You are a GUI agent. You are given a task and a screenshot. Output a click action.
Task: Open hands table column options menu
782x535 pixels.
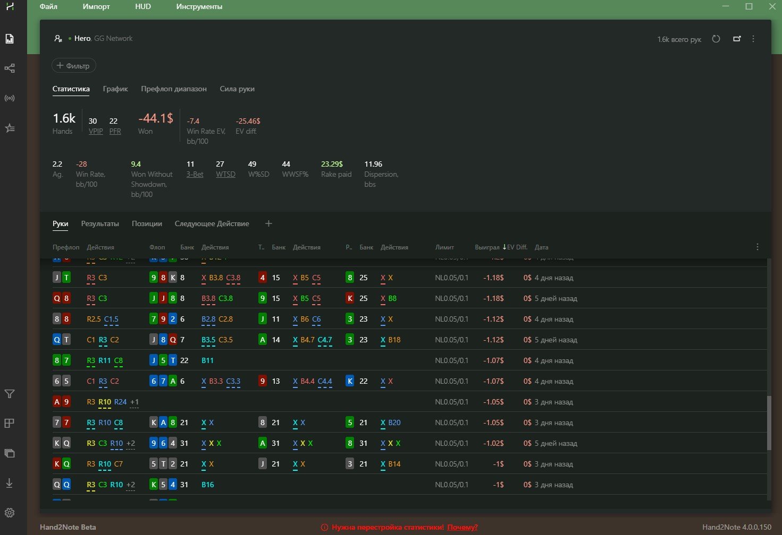tap(758, 247)
